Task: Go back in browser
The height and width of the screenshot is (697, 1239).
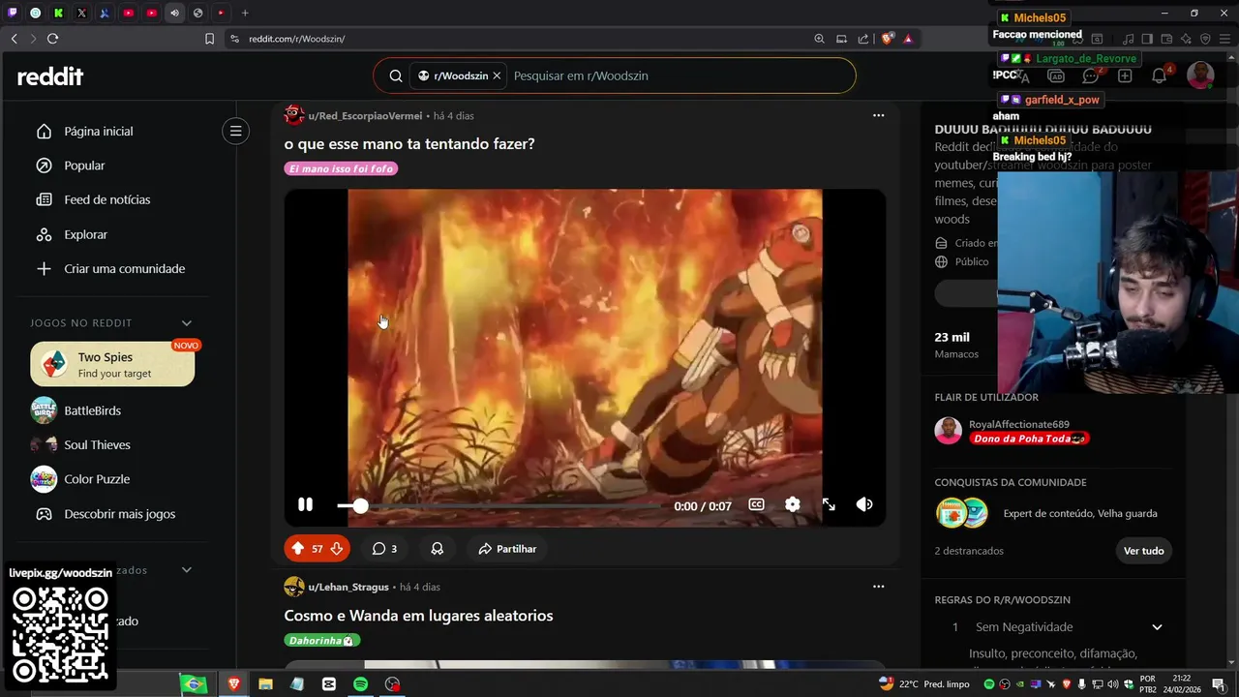Action: pos(14,39)
